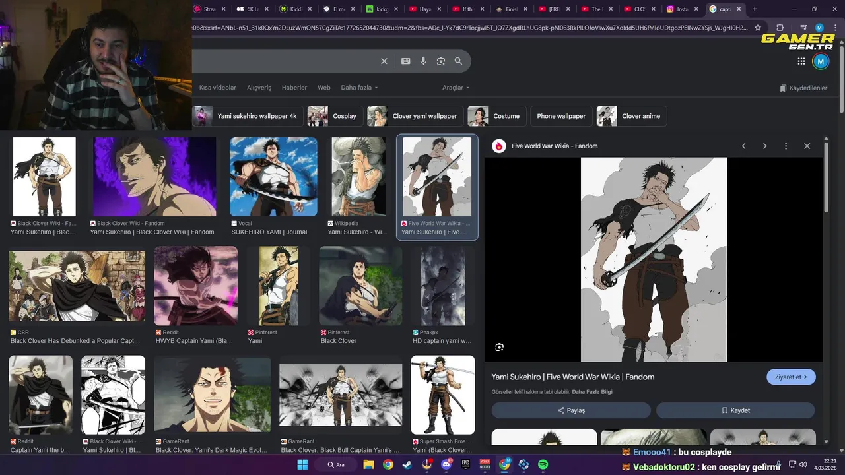Screen dimensions: 845x475
Task: Open the Reddit HWYB Captain Yami thumbnail
Action: pyautogui.click(x=195, y=285)
